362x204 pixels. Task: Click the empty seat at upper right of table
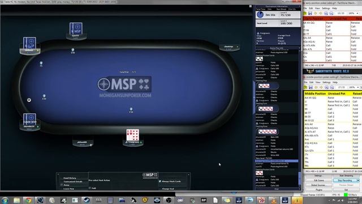[229, 48]
